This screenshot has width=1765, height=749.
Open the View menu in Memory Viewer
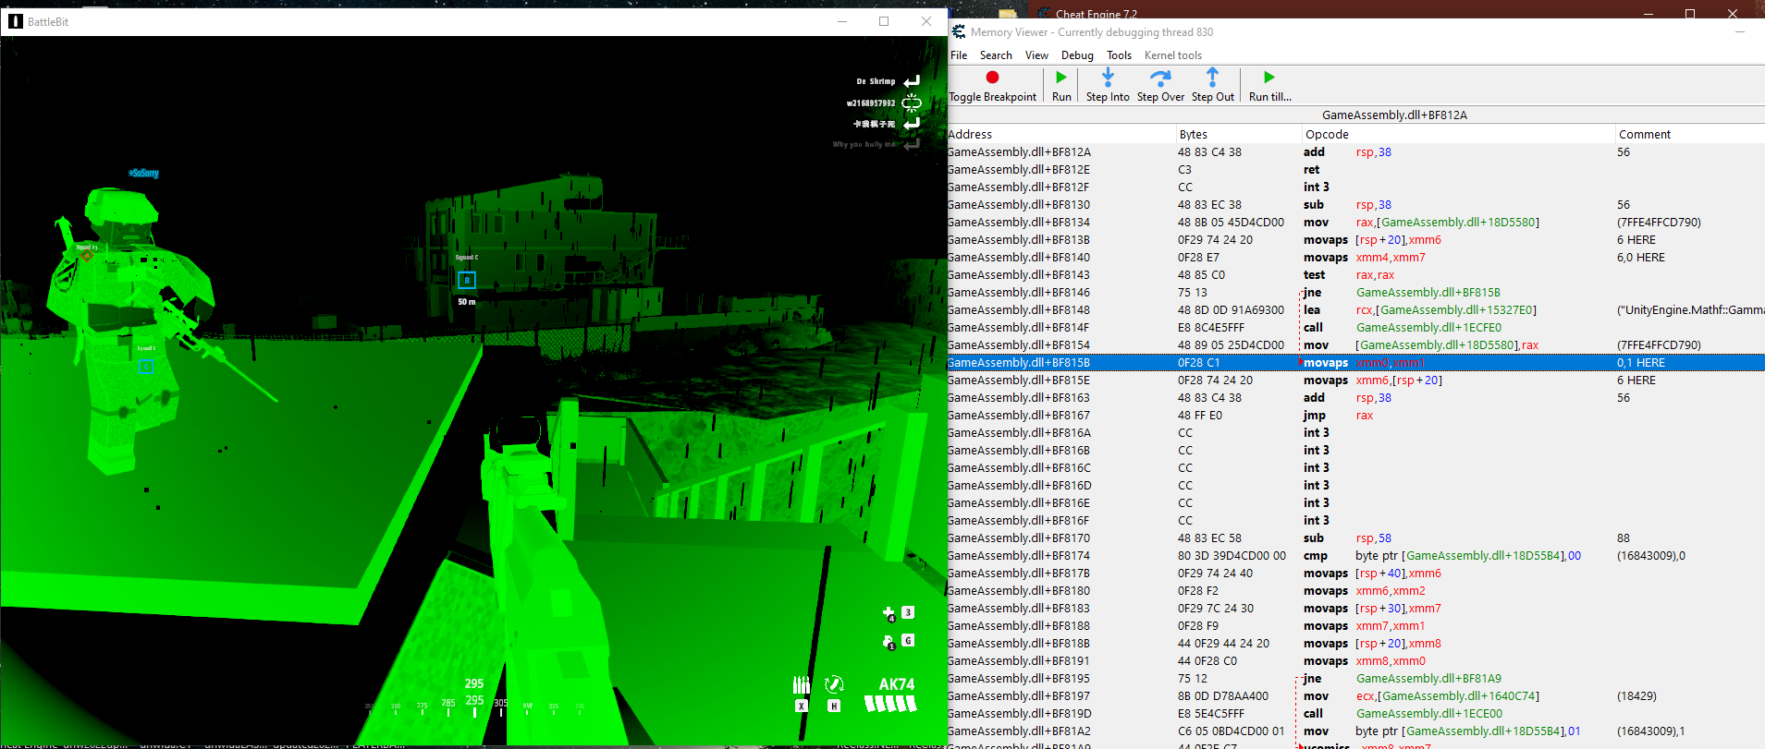(1036, 55)
